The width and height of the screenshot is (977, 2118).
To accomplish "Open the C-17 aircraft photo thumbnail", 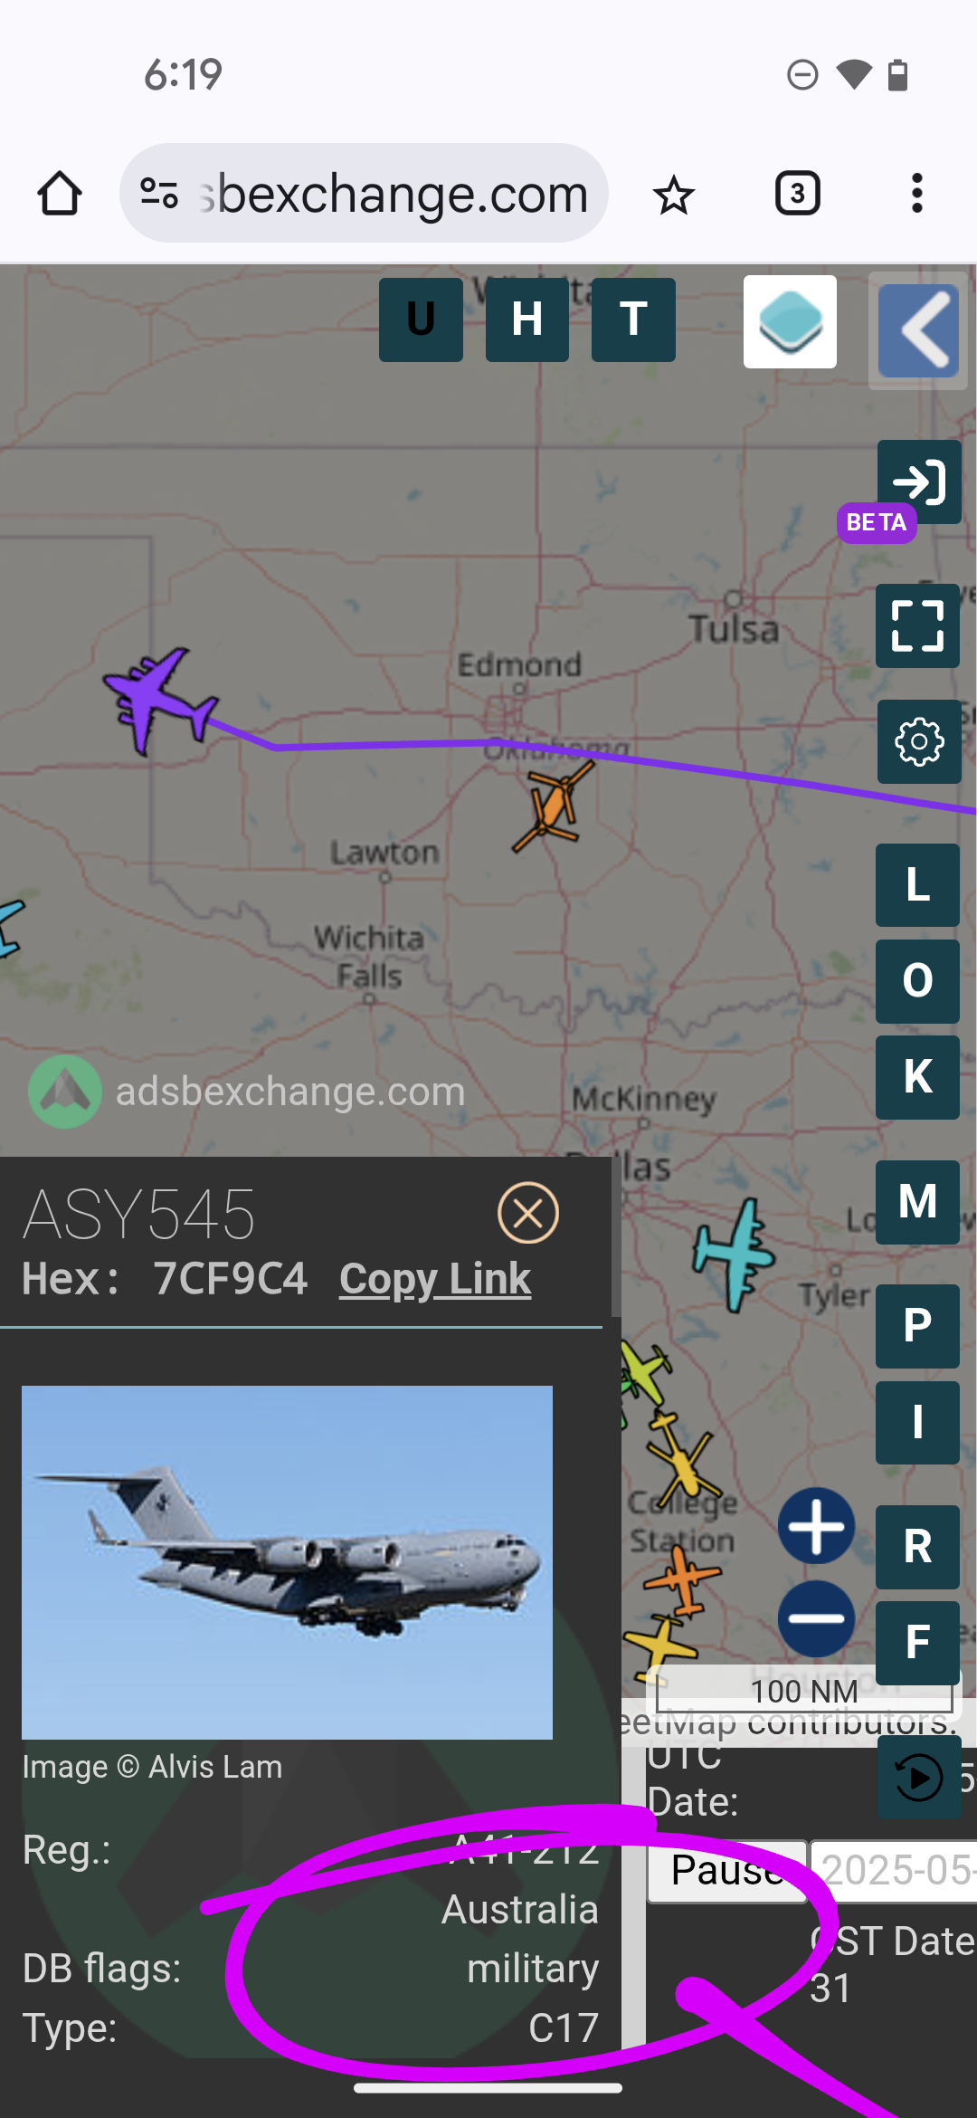I will [287, 1562].
